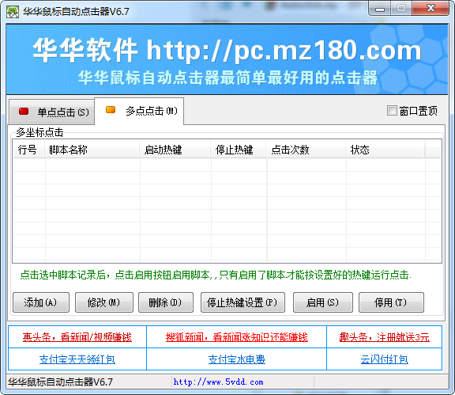Close the 华华鼠标自动点击器 window
The image size is (455, 395).
click(x=431, y=9)
